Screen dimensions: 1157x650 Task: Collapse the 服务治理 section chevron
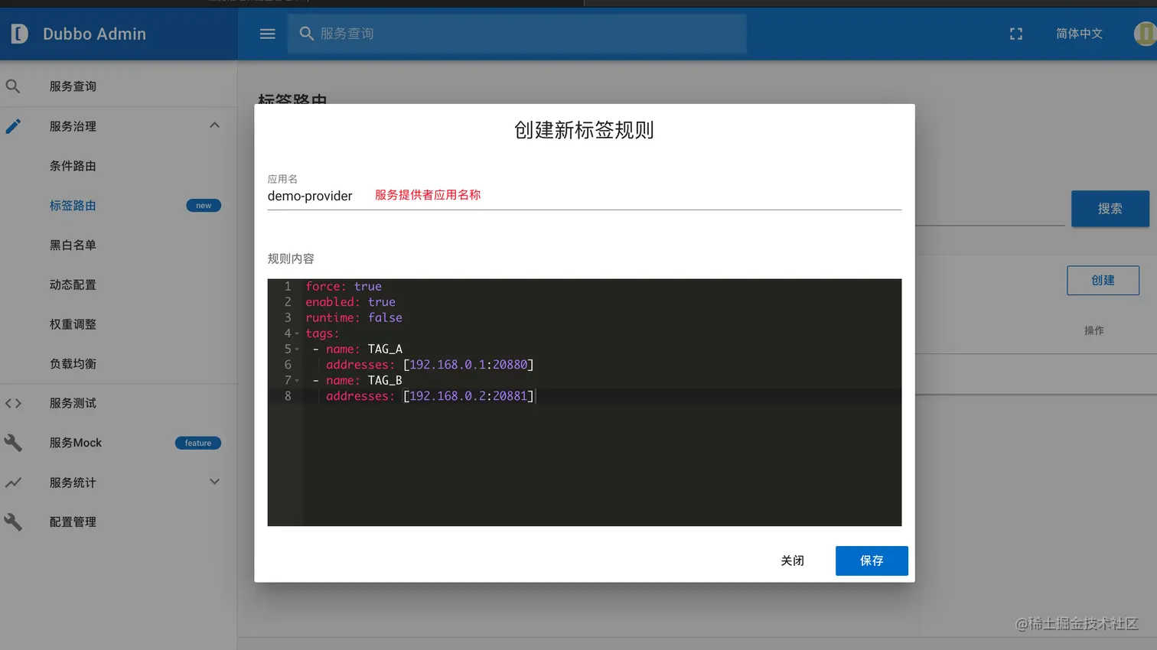(214, 125)
